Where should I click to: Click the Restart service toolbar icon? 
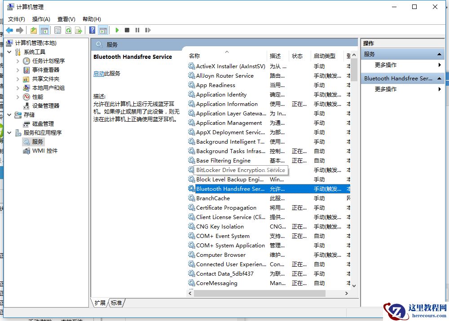148,30
